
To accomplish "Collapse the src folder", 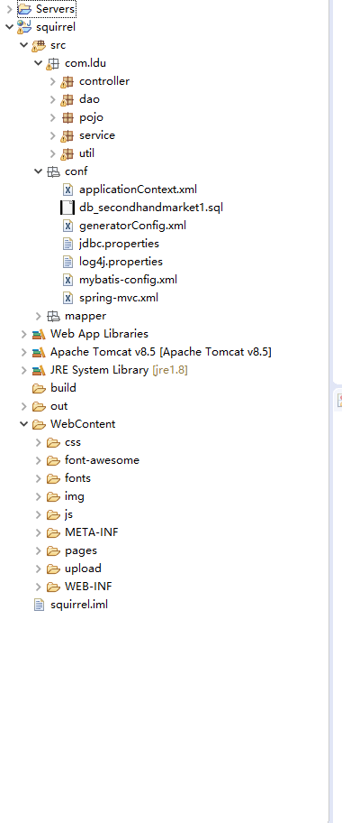I will [x=23, y=45].
